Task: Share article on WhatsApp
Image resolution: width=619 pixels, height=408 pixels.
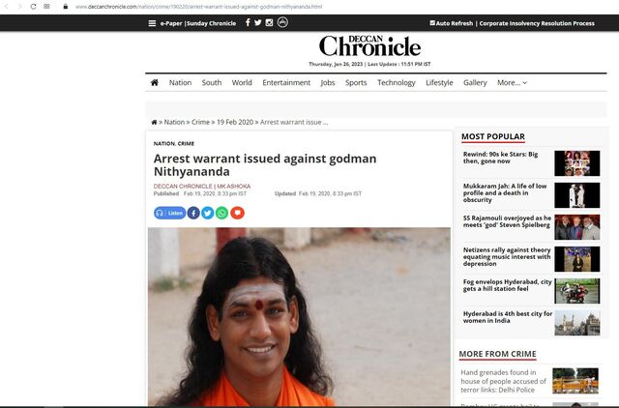Action: (x=221, y=213)
